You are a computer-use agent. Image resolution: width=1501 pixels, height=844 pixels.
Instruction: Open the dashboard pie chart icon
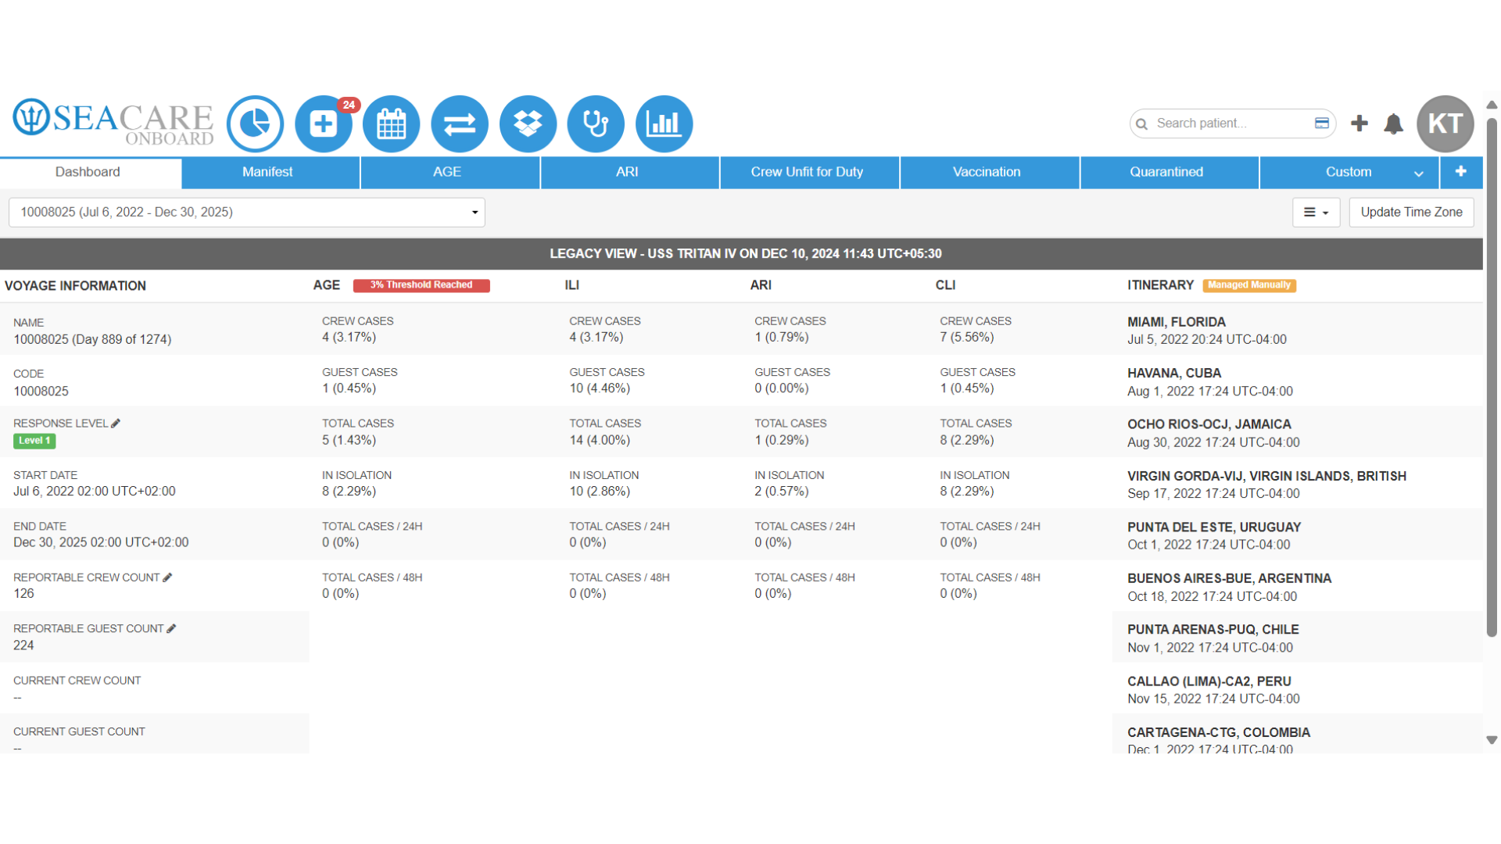click(x=255, y=123)
